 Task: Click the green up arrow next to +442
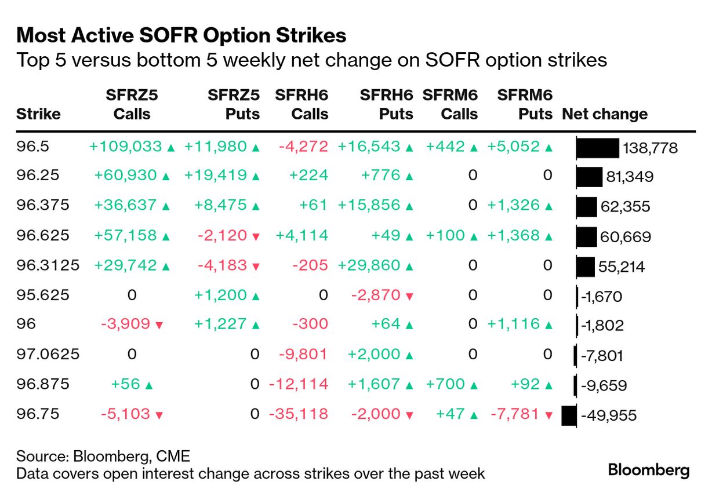(474, 148)
